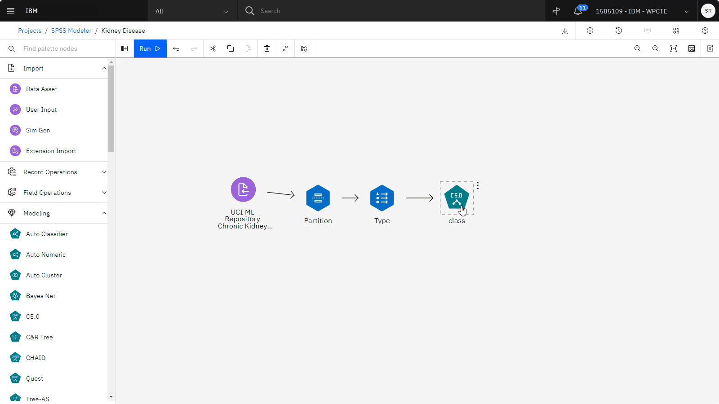Open the notifications bell showing 11 alerts
The image size is (719, 404).
(577, 11)
